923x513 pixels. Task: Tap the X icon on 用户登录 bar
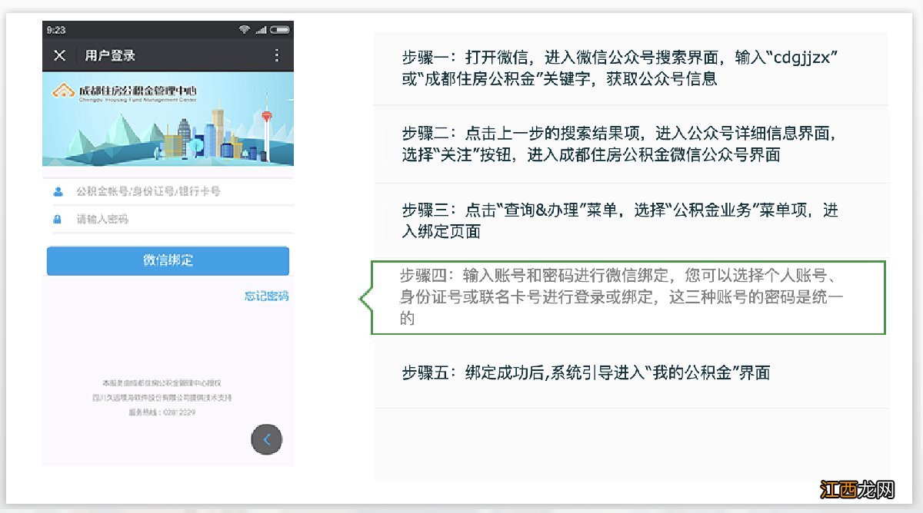pos(59,54)
